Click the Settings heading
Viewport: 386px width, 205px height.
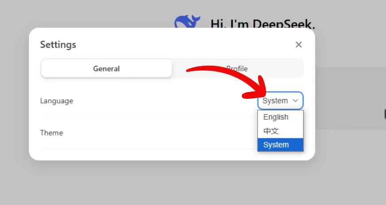58,45
